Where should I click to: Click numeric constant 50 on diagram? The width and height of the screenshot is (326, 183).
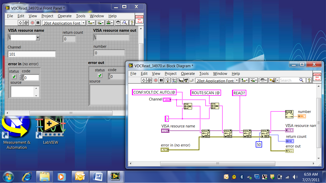pos(259,144)
